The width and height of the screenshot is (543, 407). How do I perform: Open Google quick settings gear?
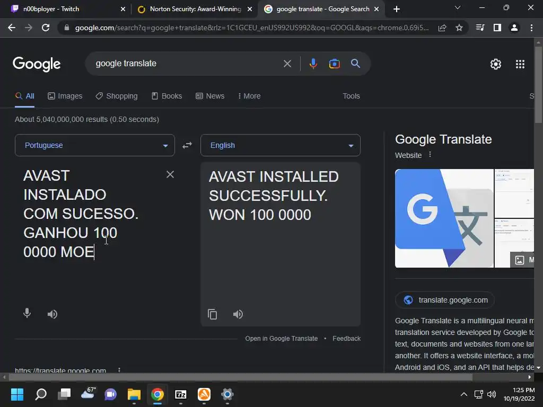pyautogui.click(x=496, y=64)
